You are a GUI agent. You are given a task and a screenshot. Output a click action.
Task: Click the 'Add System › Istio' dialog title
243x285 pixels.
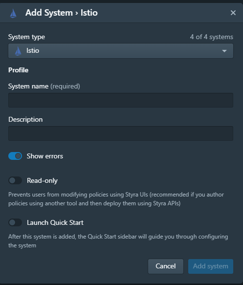point(62,13)
